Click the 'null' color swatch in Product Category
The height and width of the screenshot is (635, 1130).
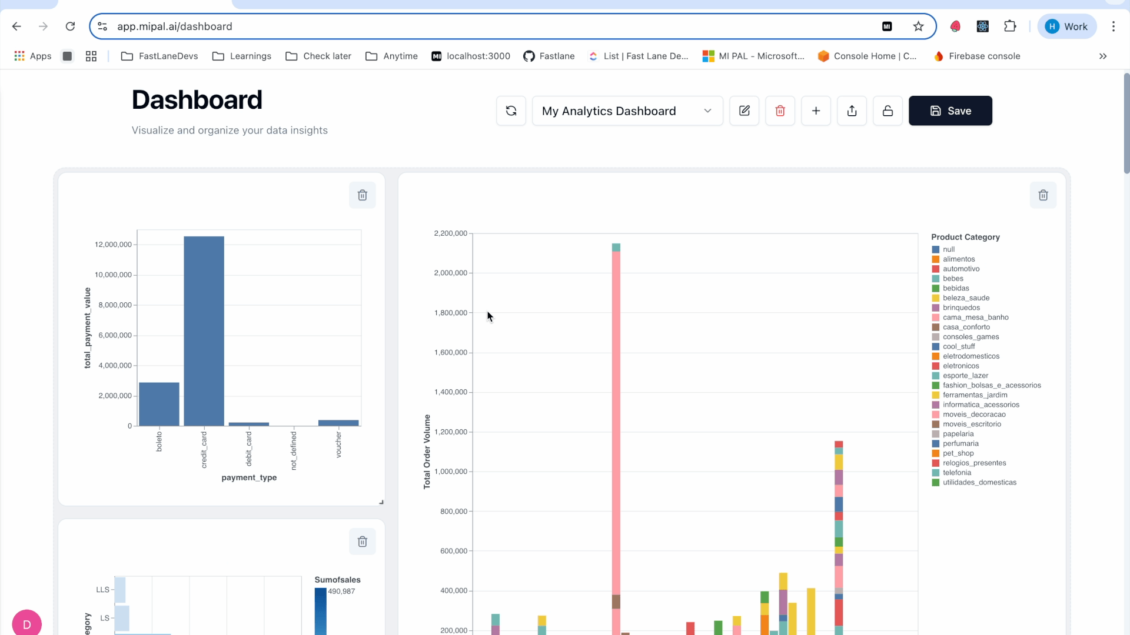coord(936,249)
